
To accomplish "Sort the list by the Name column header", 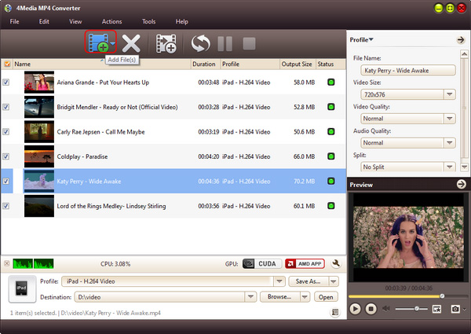I will click(x=102, y=64).
